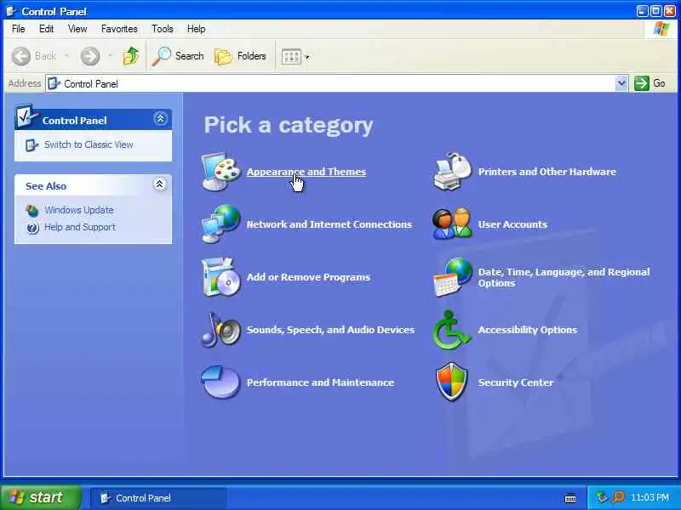Click the Sounds, Speech, and Audio speaker icon
This screenshot has width=681, height=510.
pyautogui.click(x=220, y=330)
